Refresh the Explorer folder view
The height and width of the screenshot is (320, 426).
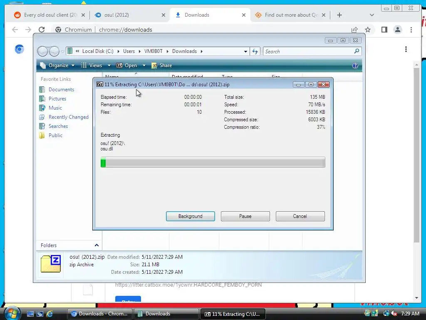(255, 51)
